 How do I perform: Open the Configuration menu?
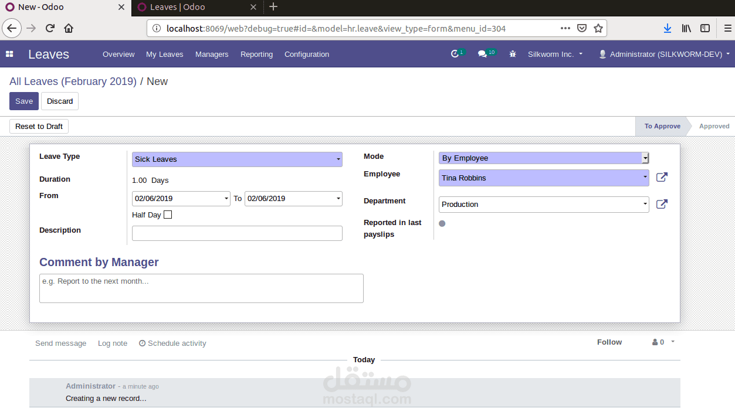[x=307, y=54]
